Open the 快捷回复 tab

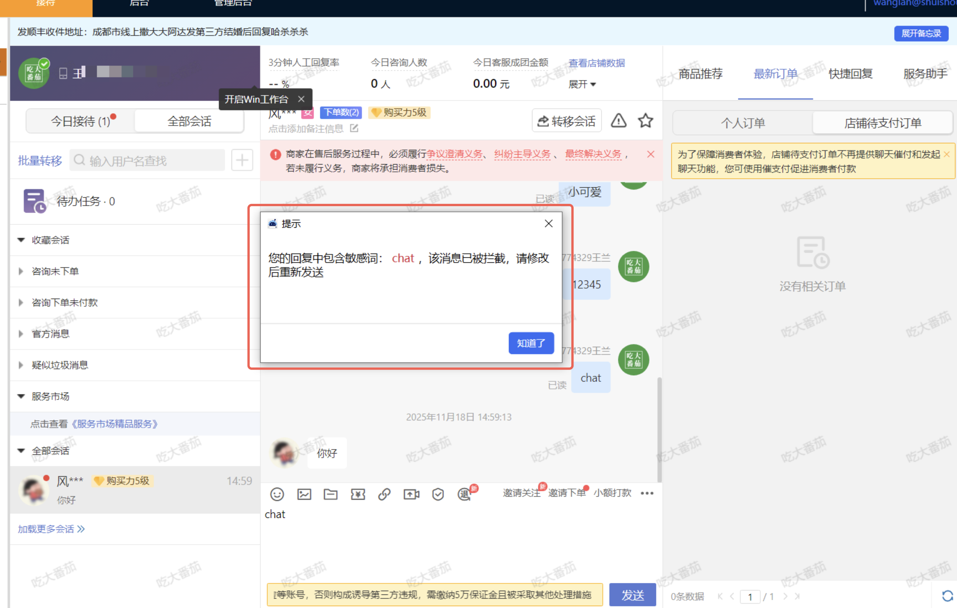coord(850,74)
